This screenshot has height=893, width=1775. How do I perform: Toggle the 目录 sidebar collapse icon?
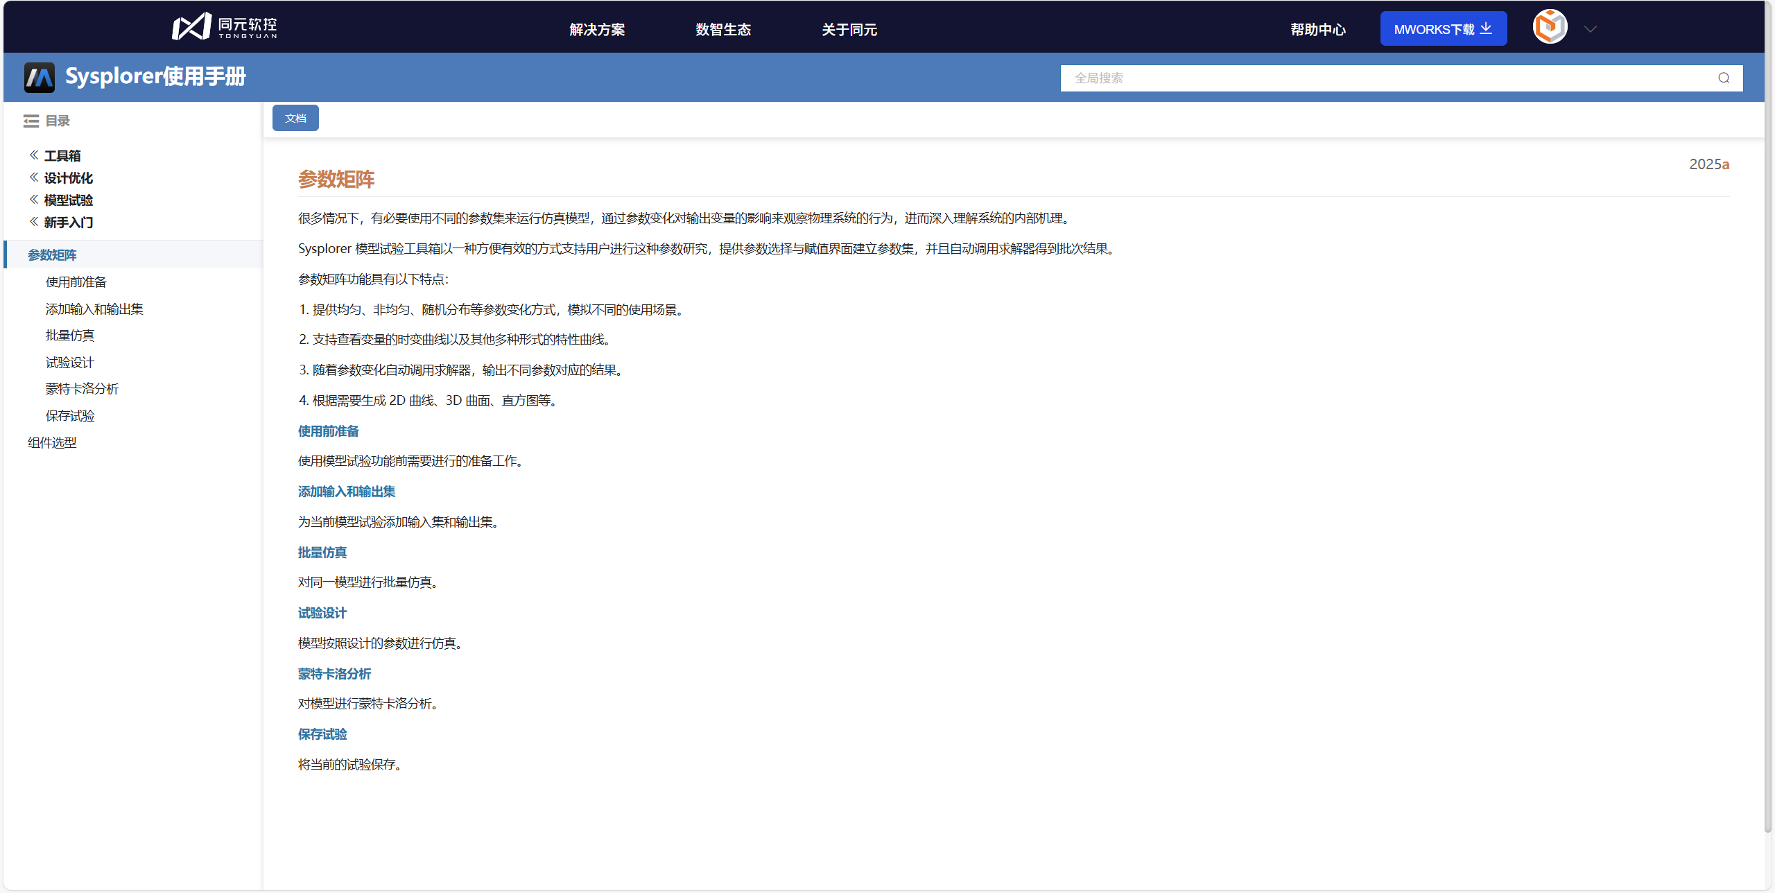(31, 121)
